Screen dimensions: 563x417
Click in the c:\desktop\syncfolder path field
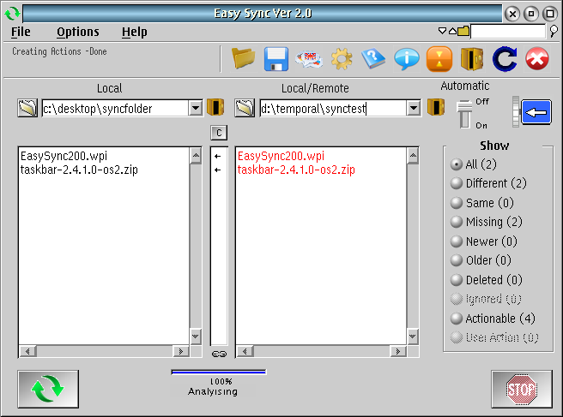(x=115, y=108)
